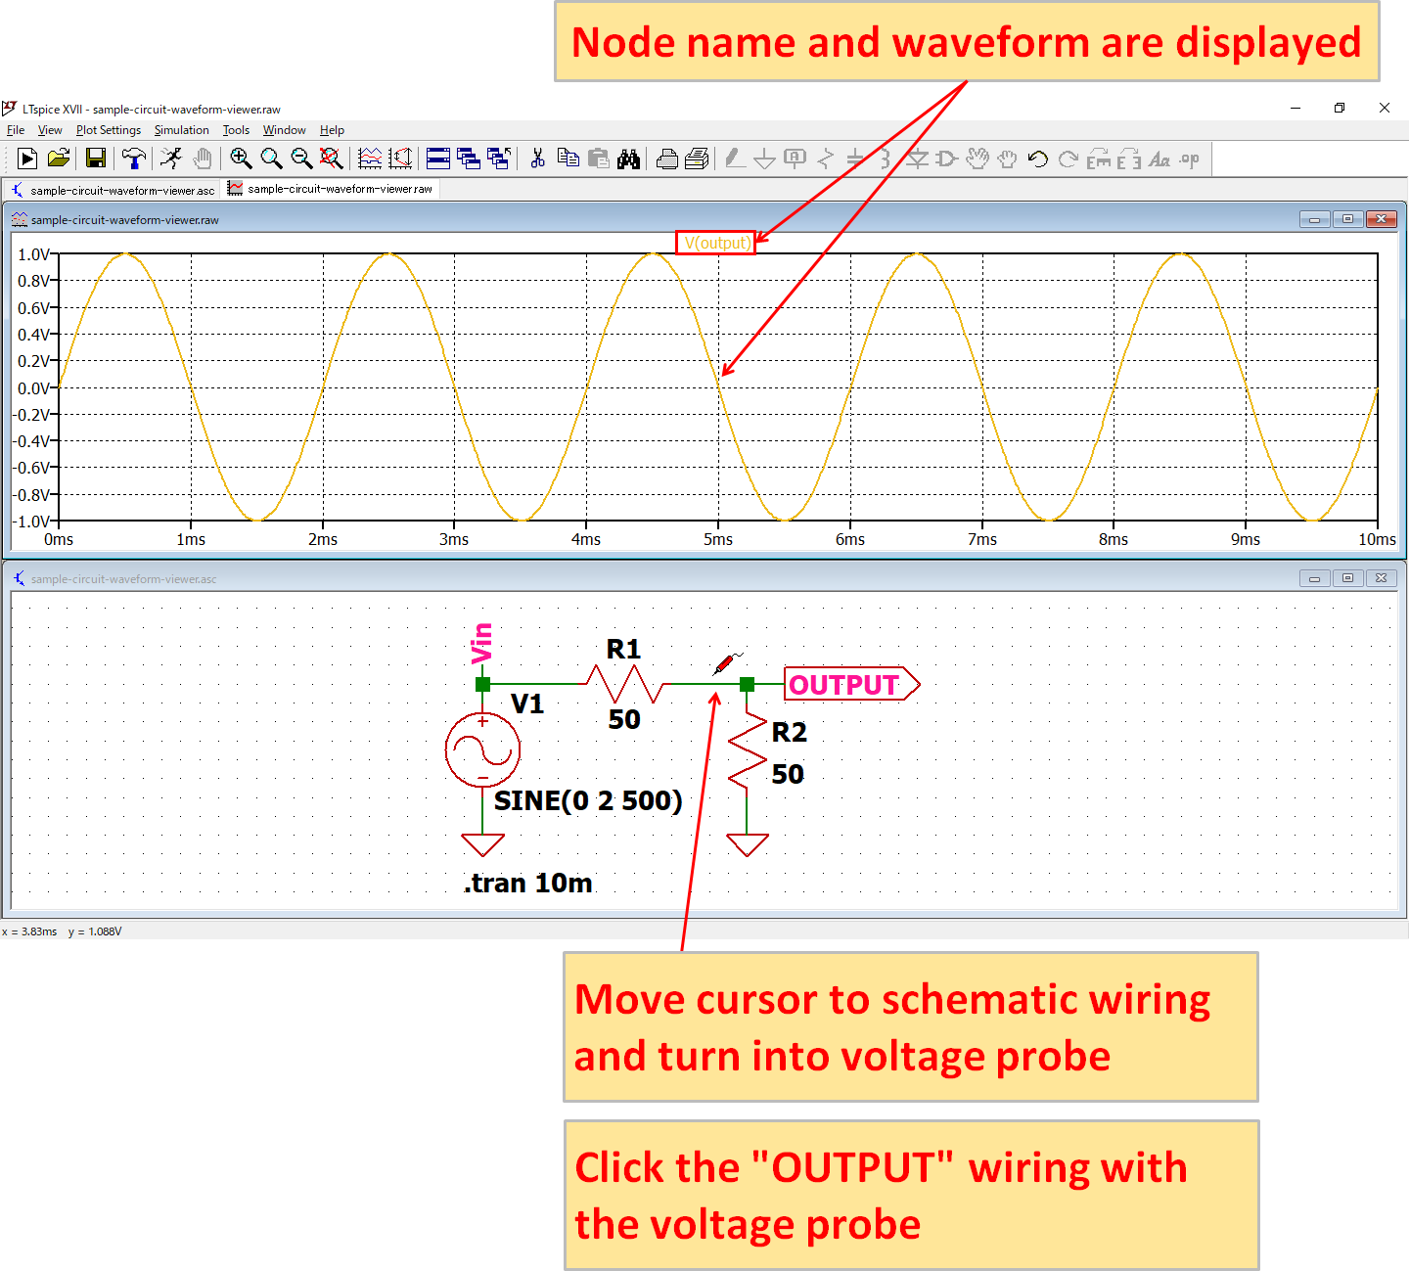Activate the Move hand tool
Viewport: 1409px width, 1271px height.
point(978,159)
